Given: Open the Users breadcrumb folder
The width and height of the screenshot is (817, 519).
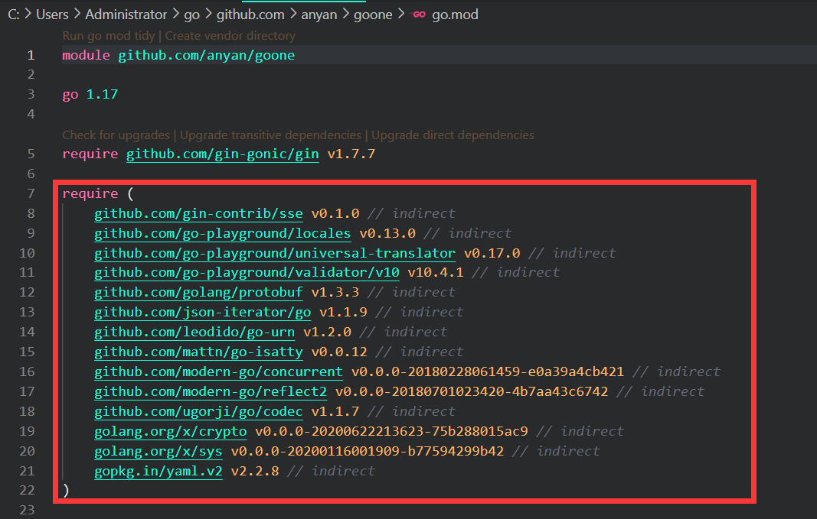Looking at the screenshot, I should [x=52, y=15].
